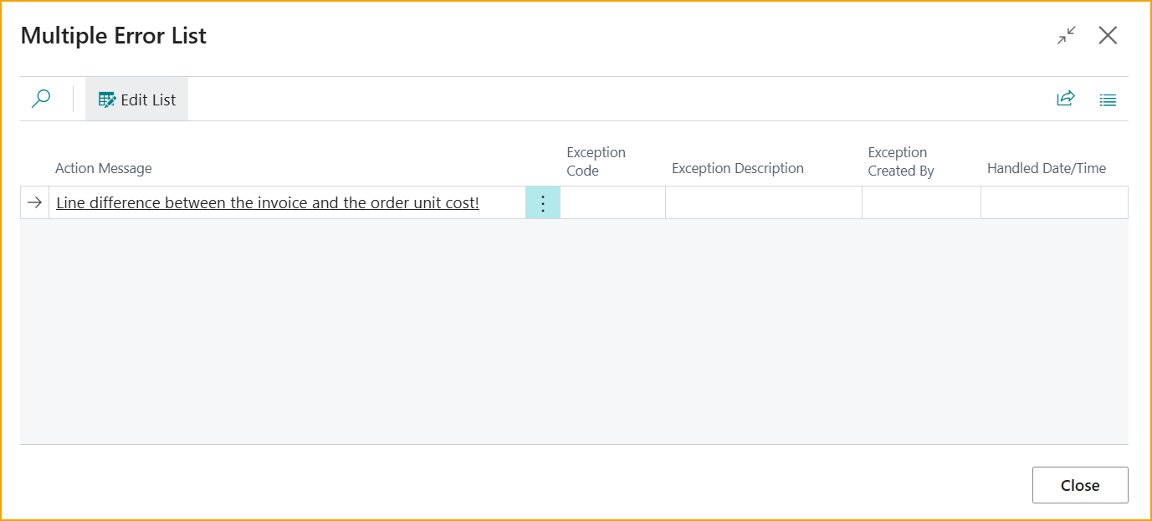This screenshot has height=521, width=1152.
Task: Click the empty Exception Created By cell
Action: [x=921, y=203]
